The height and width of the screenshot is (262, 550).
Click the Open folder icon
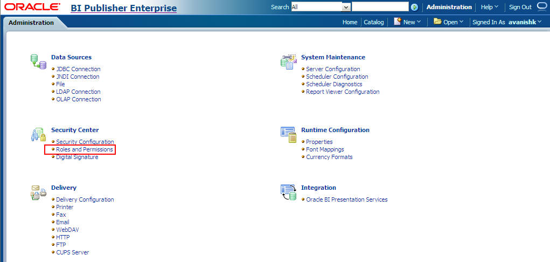437,22
